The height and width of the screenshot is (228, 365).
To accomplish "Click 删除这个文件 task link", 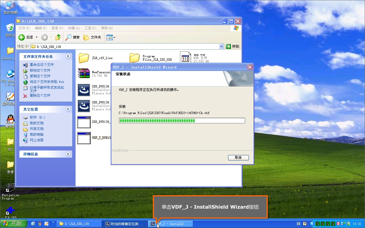I will coord(40,95).
